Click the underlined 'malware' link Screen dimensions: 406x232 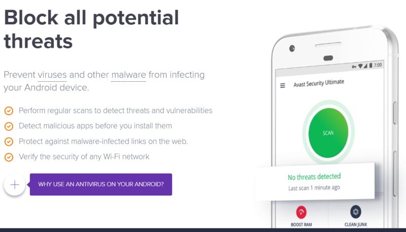(128, 75)
